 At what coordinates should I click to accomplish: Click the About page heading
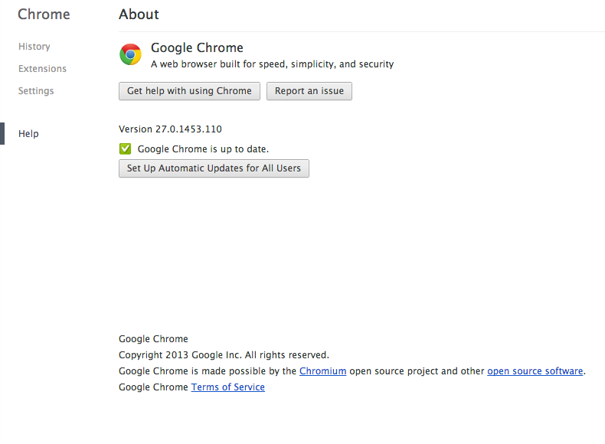(139, 15)
